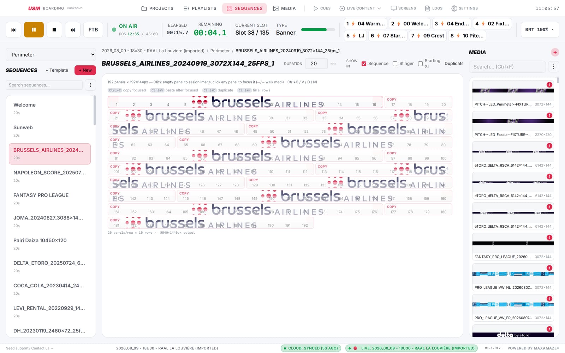Click the Cloud: Synced status badge
This screenshot has height=353, width=565.
point(311,348)
